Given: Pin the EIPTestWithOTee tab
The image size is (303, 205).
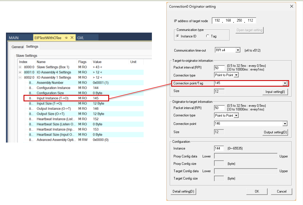Looking at the screenshot, I should [66, 38].
